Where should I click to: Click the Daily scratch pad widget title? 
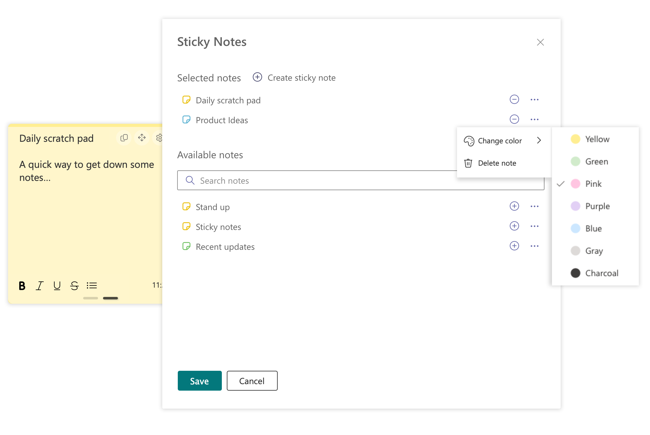[x=56, y=138]
